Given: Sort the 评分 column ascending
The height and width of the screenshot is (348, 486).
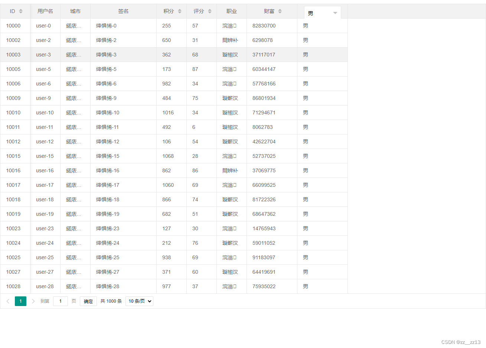Looking at the screenshot, I should coord(209,9).
